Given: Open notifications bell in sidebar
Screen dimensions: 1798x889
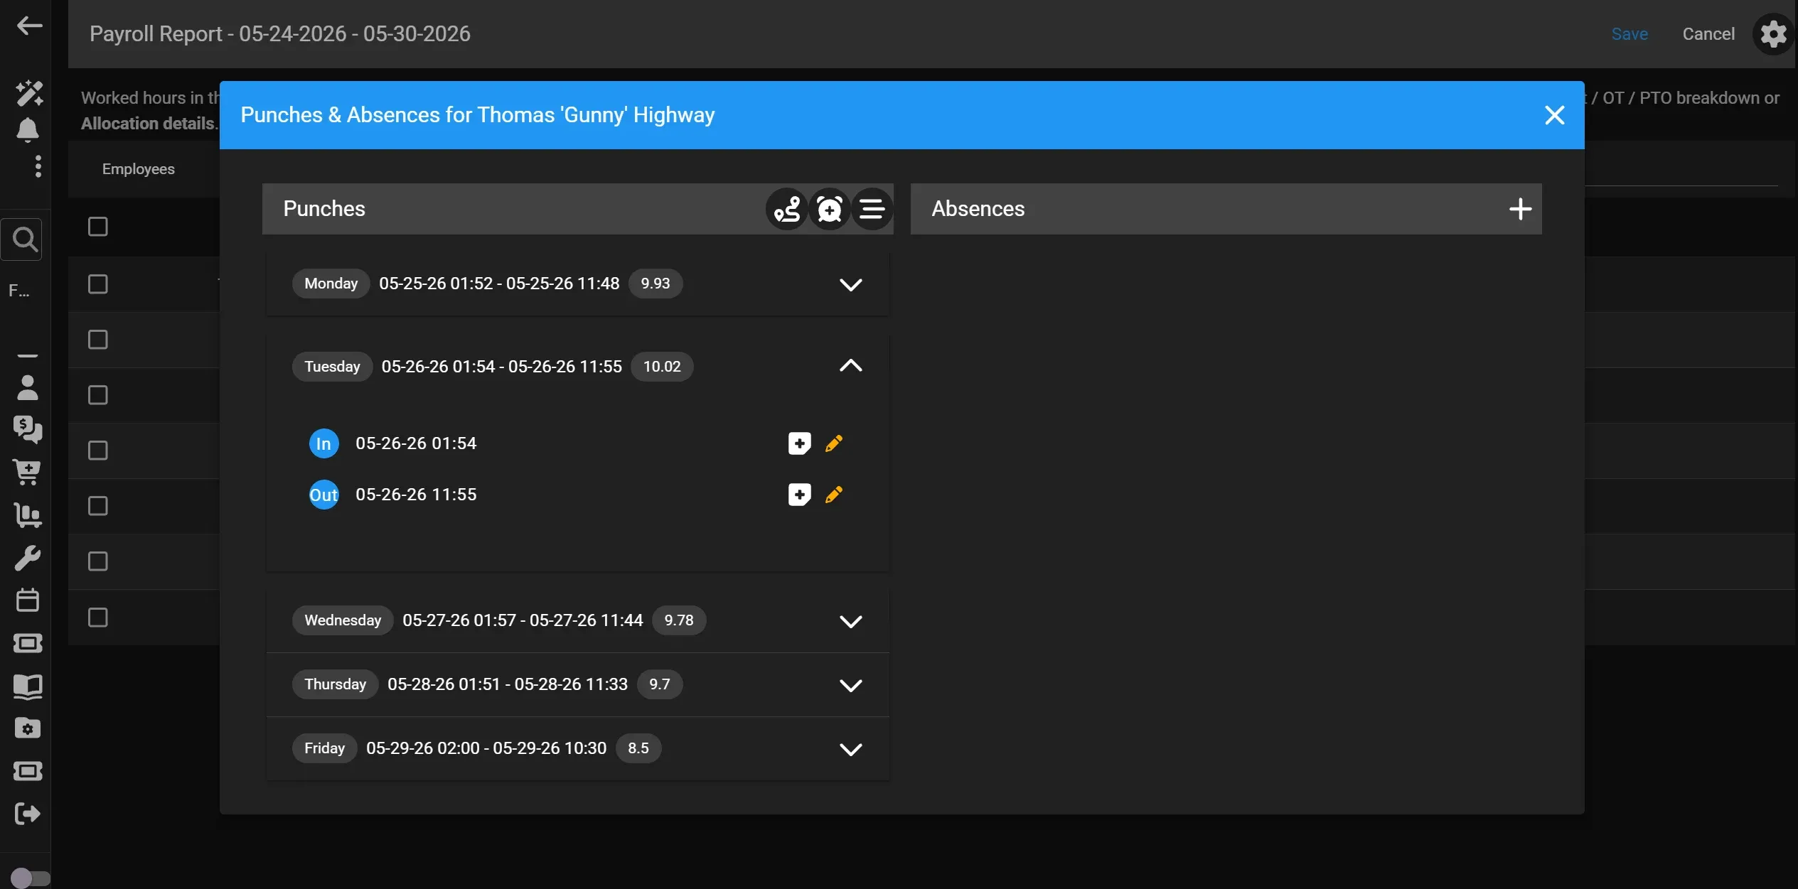Looking at the screenshot, I should (28, 130).
